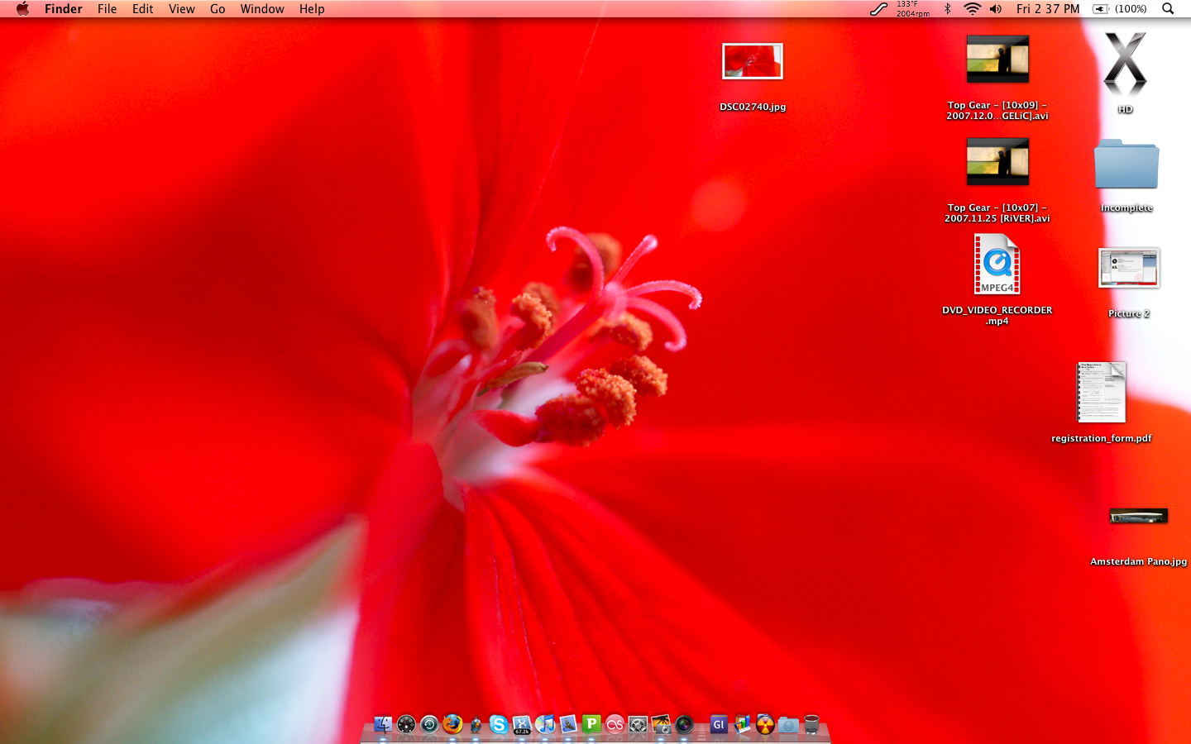The height and width of the screenshot is (744, 1191).
Task: Open the Wi-Fi status menu
Action: (x=973, y=9)
